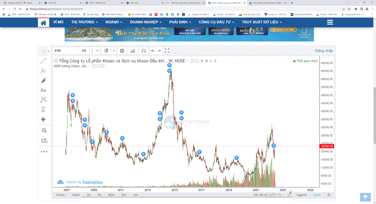Redo the last chart action

159,51
